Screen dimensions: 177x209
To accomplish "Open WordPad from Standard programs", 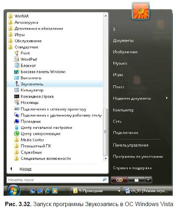I will [x=29, y=59].
